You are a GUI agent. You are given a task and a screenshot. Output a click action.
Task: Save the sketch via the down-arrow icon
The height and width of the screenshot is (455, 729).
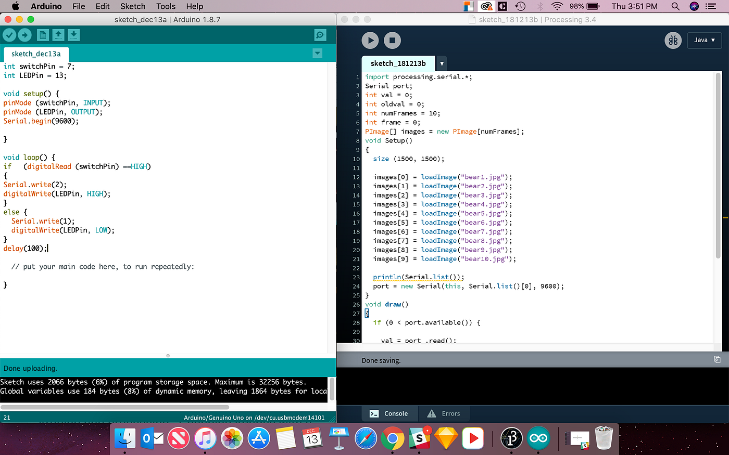pos(73,34)
